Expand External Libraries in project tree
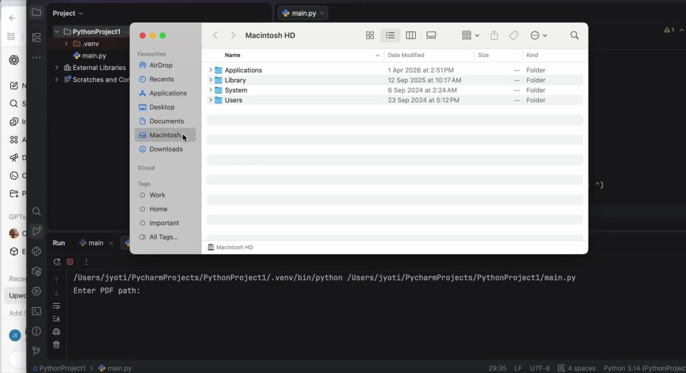 pos(57,68)
